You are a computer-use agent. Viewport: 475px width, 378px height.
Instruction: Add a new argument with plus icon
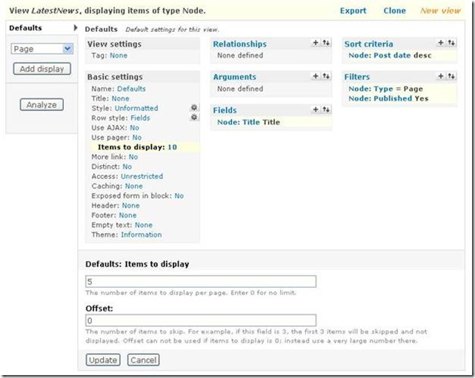[316, 76]
